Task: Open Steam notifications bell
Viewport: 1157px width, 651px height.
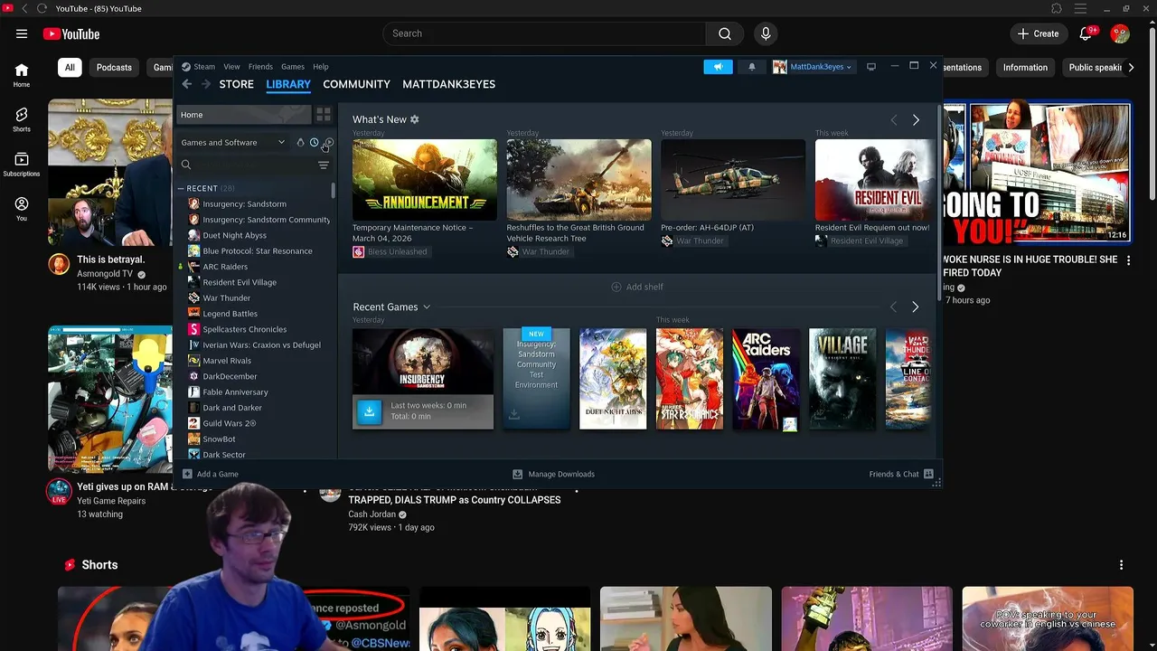Action: point(751,67)
